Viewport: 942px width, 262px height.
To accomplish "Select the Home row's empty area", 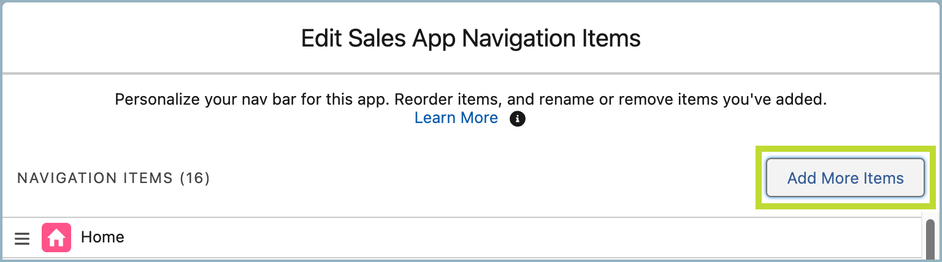I will tap(521, 238).
